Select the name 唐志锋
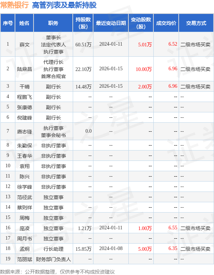Viewport: 214px width, 275px height. tap(24, 132)
